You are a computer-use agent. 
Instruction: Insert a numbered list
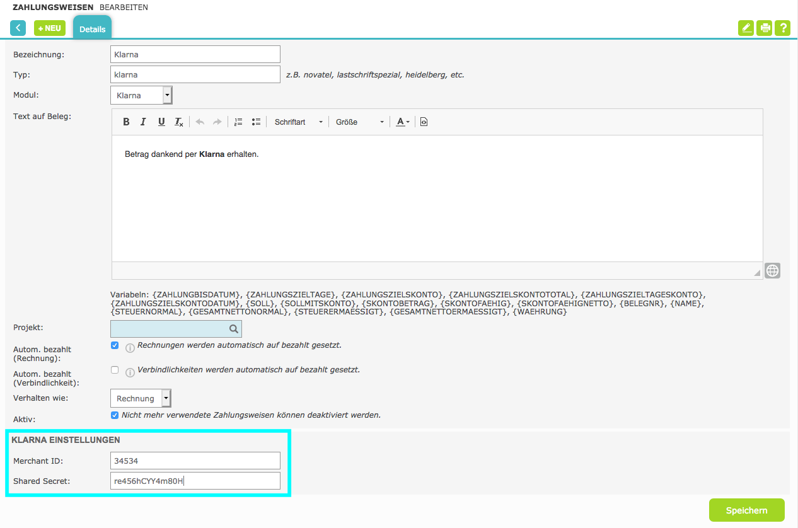238,122
